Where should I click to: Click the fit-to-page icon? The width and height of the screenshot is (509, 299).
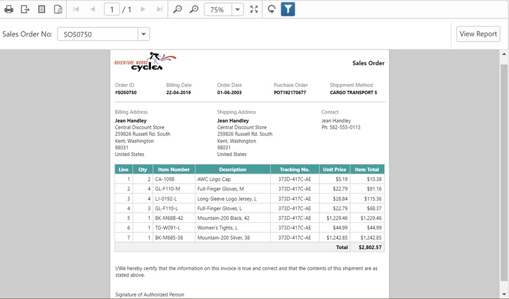pyautogui.click(x=254, y=10)
